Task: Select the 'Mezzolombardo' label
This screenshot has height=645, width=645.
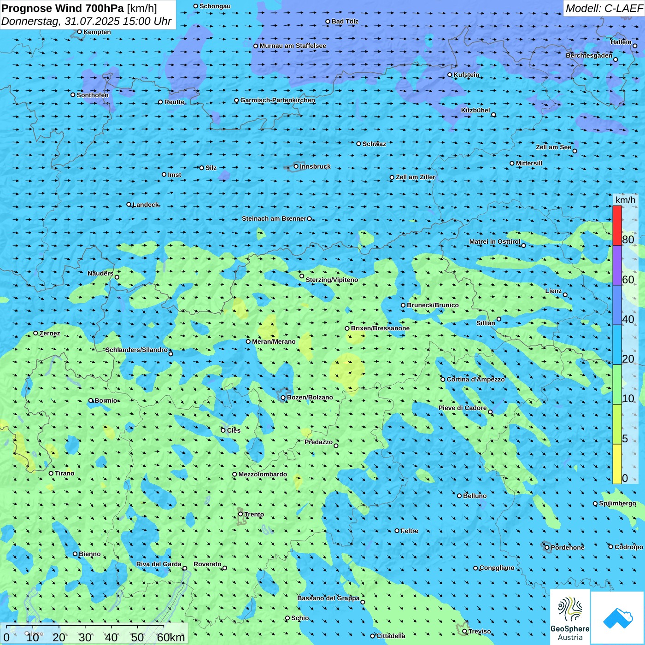Action: coord(263,474)
